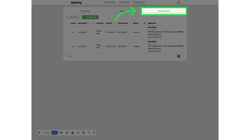Open the Payout Date filter icon
The width and height of the screenshot is (250, 140).
[93, 23]
